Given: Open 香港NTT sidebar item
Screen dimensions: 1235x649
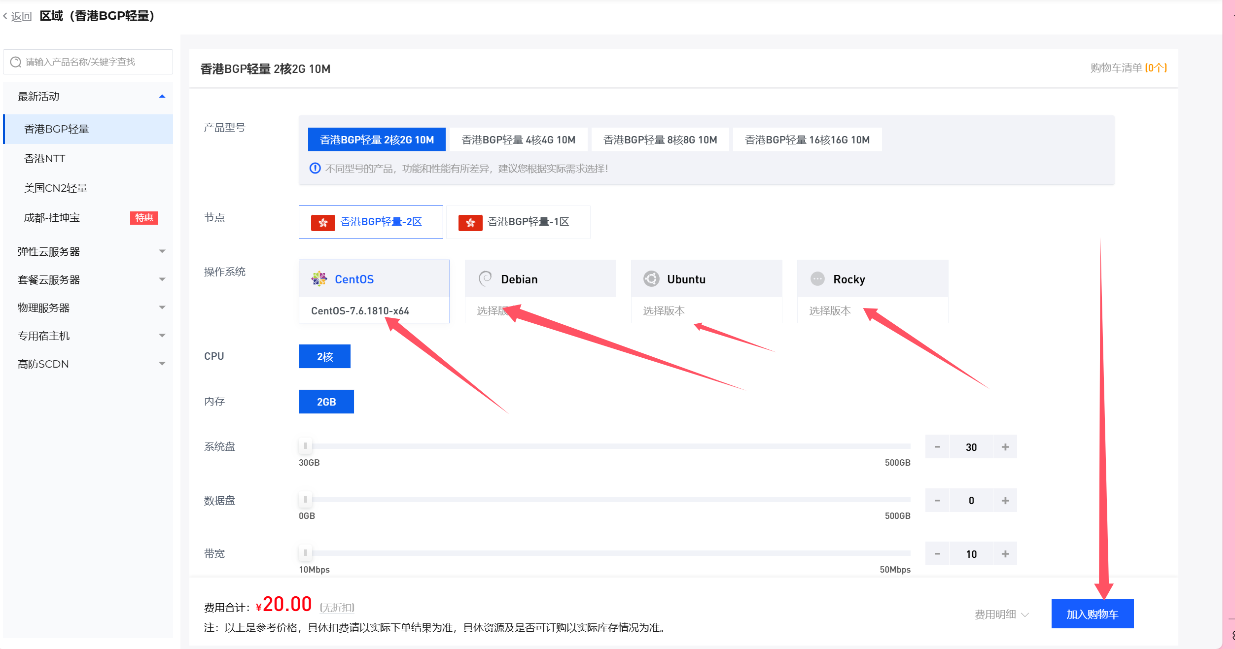Looking at the screenshot, I should (88, 159).
